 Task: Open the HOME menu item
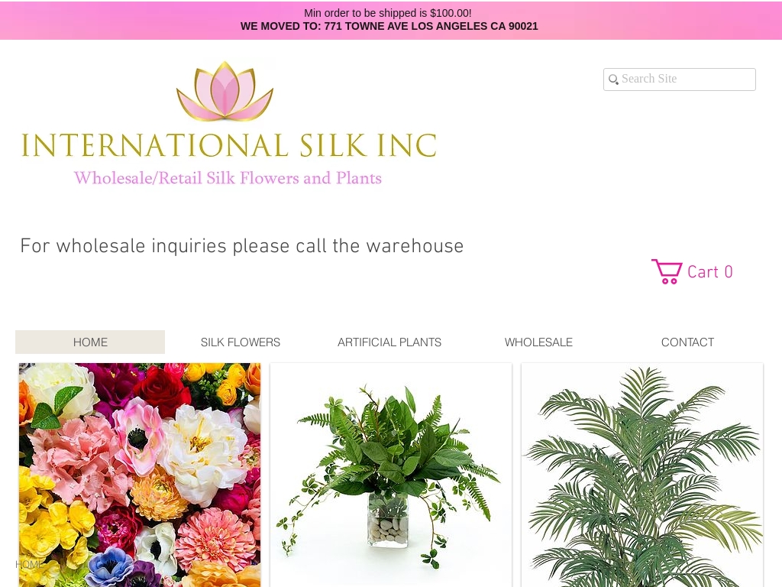(x=90, y=342)
